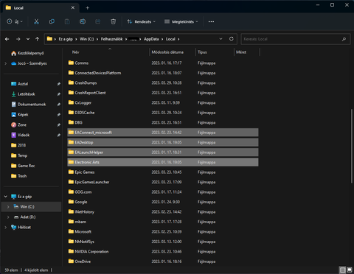Expand Win (C:) drive node

click(8, 207)
